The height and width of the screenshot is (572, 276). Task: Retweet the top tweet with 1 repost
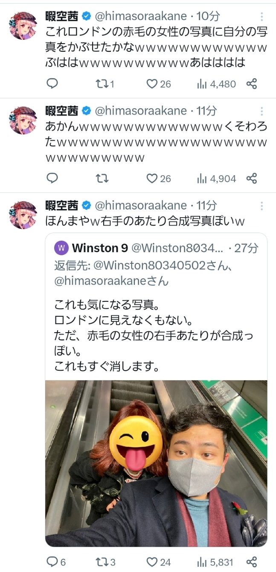point(102,84)
